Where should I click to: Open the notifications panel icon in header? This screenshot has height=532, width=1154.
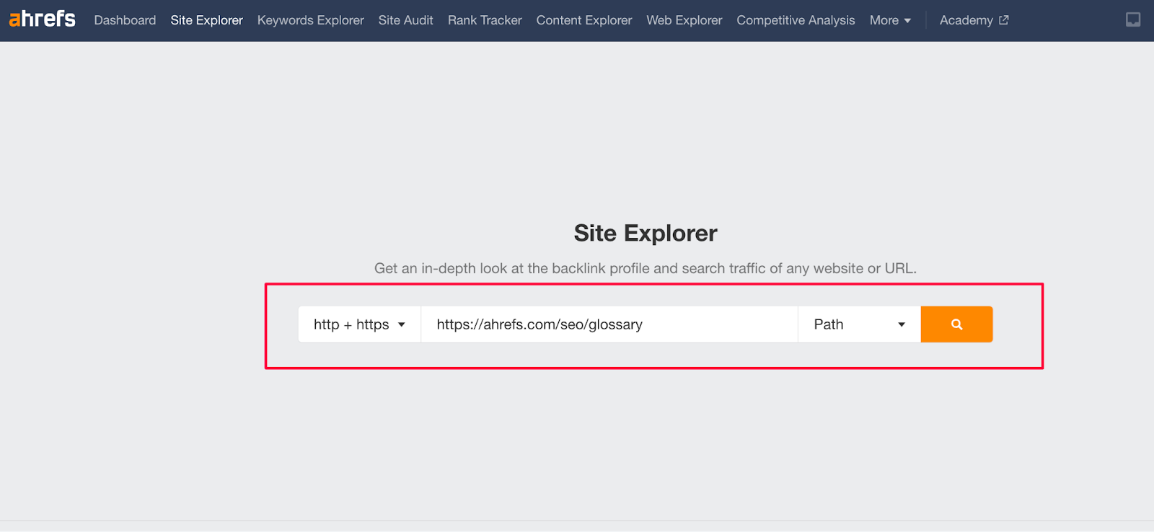coord(1133,20)
